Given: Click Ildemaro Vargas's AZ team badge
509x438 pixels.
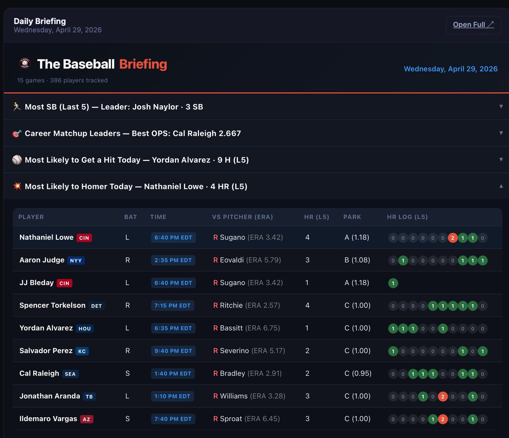Looking at the screenshot, I should (x=87, y=419).
